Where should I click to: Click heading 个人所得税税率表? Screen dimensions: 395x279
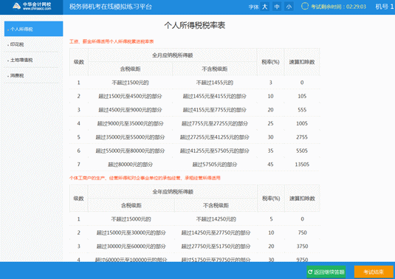point(195,25)
